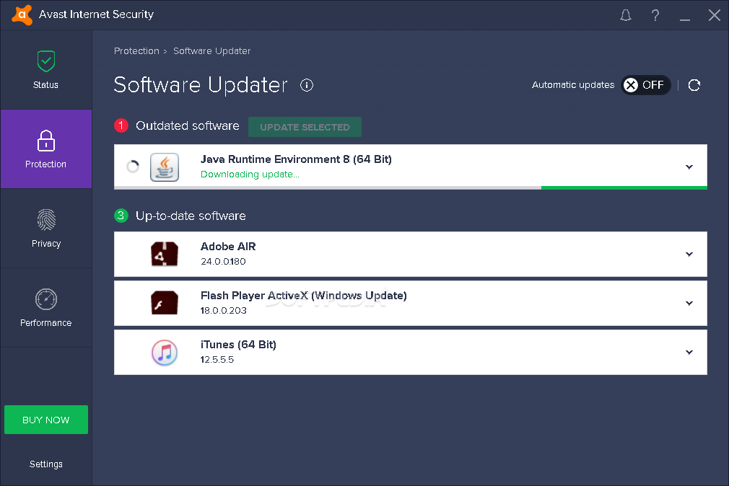Click the Automatic updates label
The width and height of the screenshot is (729, 486).
573,85
